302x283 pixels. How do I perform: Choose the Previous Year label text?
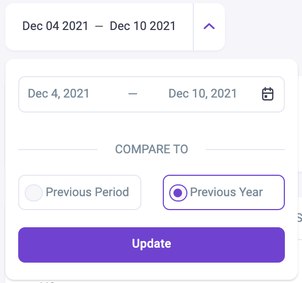pos(227,192)
